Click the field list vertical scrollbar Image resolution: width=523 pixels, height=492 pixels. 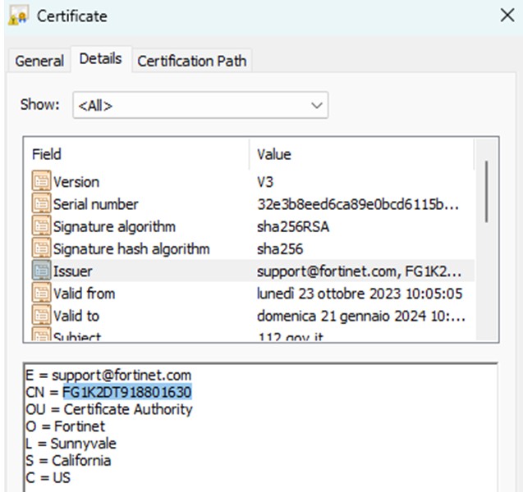point(486,189)
